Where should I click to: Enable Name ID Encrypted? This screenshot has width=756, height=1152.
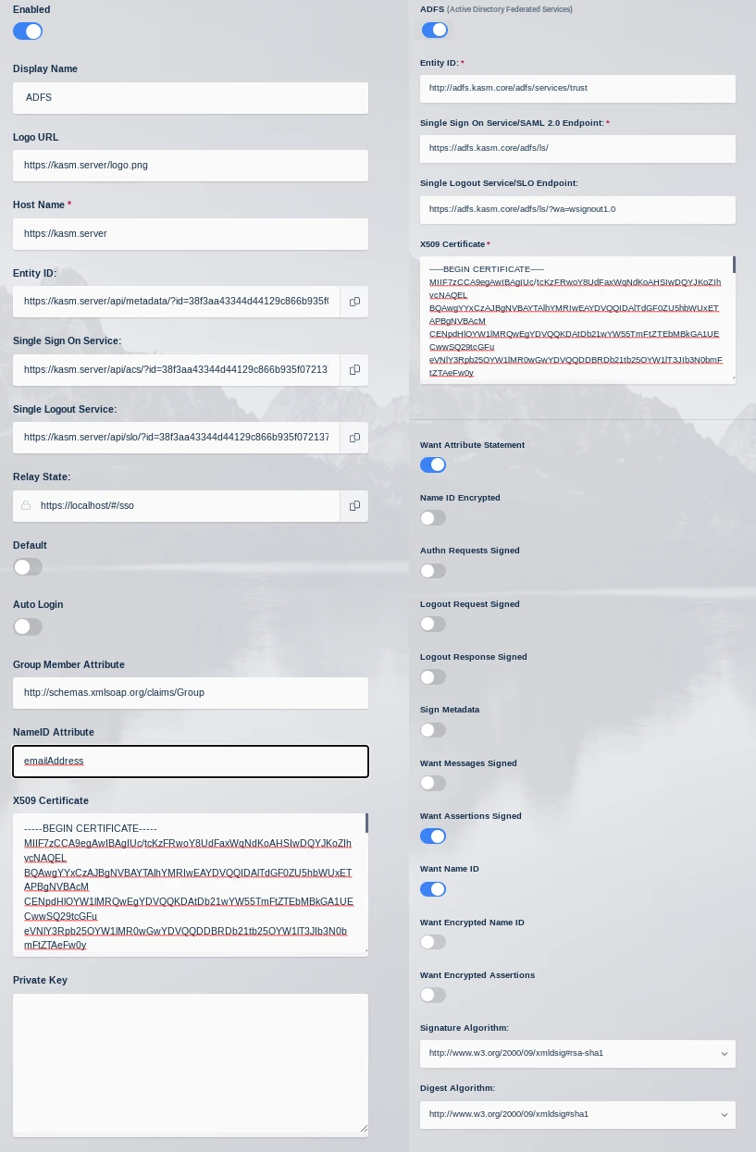pos(432,517)
